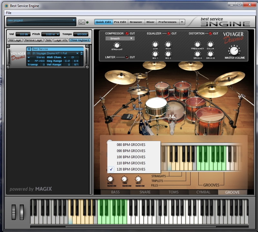
Task: Select the checked 120 BPM GROOVES option
Action: click(x=134, y=169)
